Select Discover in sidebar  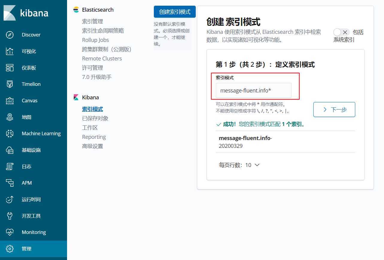click(31, 35)
